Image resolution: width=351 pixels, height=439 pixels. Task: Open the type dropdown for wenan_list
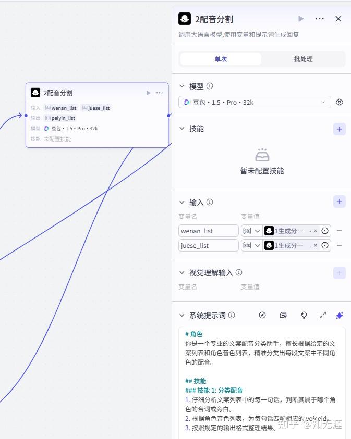coord(251,231)
